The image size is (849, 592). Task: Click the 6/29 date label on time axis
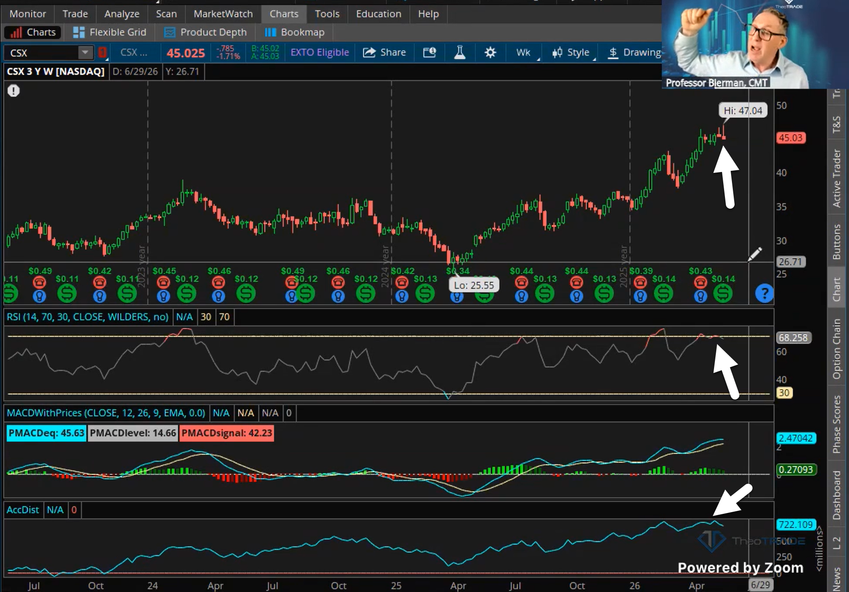tap(760, 585)
